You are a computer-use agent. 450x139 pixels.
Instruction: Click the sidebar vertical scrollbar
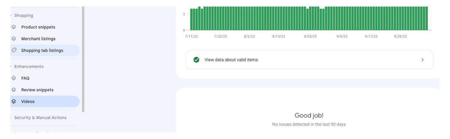(x=83, y=59)
